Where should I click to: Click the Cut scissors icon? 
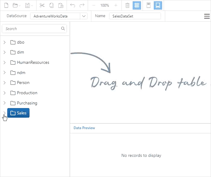point(42,5)
